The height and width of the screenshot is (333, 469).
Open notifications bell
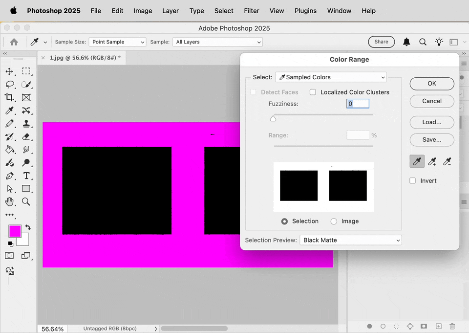pos(406,42)
